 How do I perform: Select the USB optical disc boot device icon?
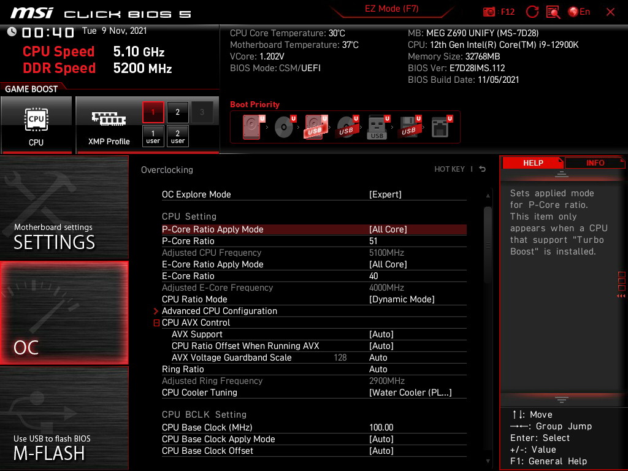tap(347, 127)
